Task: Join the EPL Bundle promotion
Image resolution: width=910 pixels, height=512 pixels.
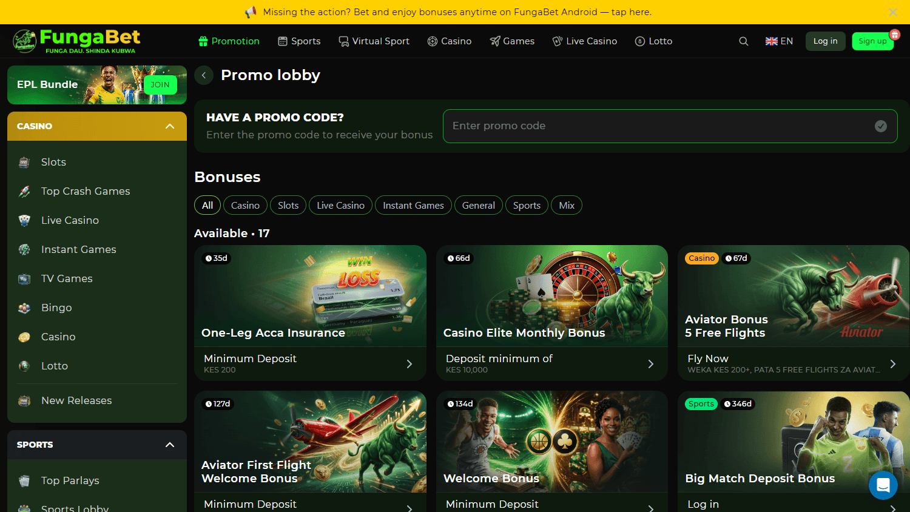Action: point(160,85)
